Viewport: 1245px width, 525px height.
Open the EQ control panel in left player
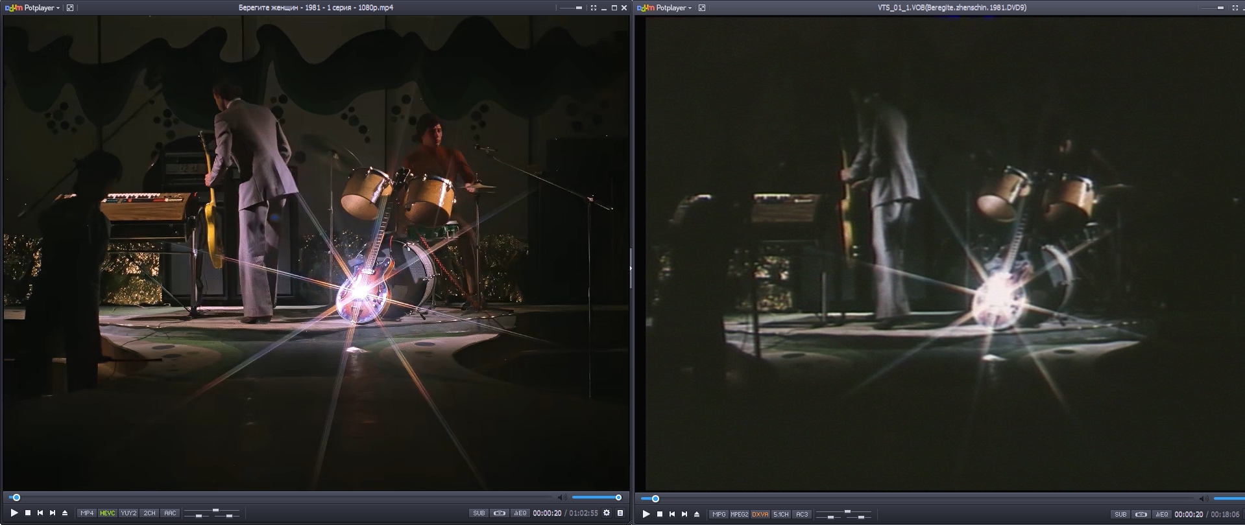520,513
